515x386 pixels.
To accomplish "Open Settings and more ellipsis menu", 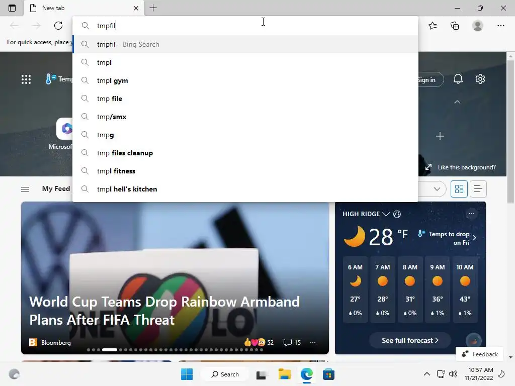I will [x=500, y=26].
